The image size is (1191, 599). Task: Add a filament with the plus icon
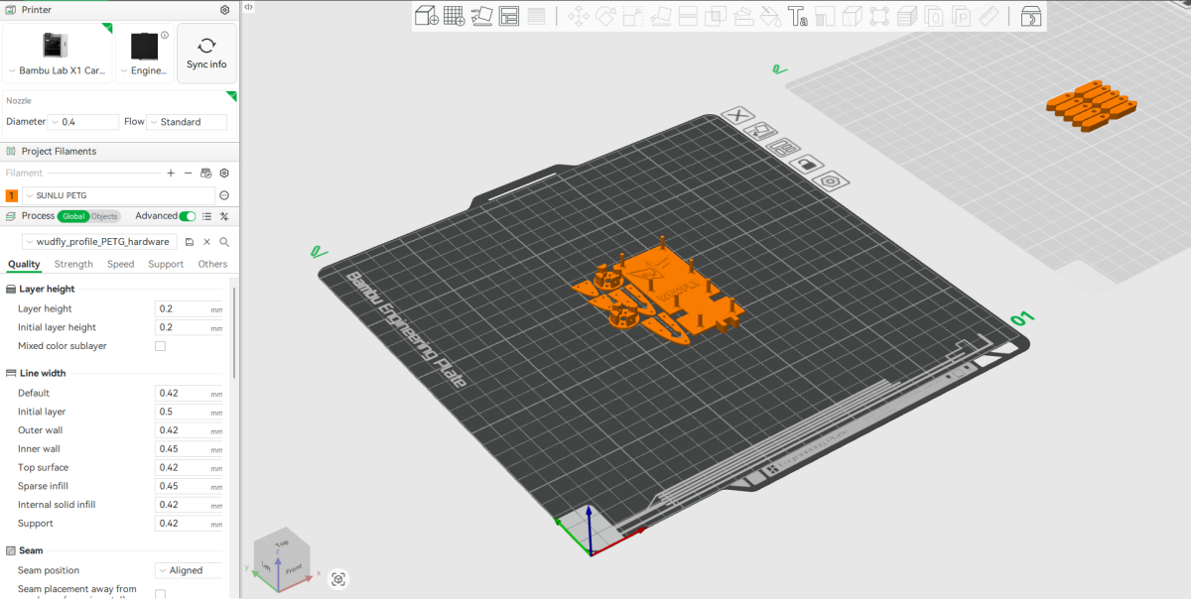click(171, 173)
